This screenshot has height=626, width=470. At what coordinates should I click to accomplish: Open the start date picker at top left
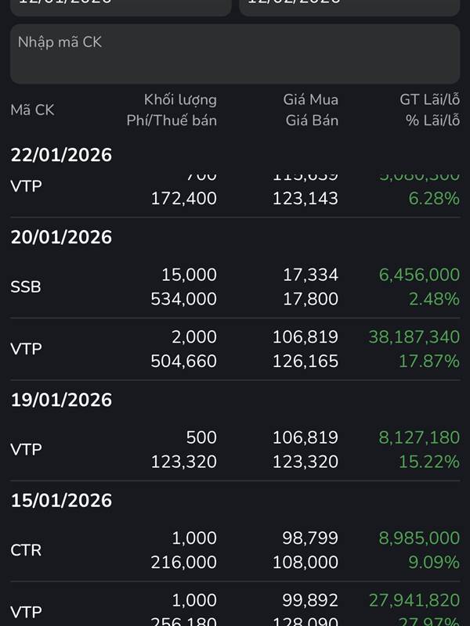[x=121, y=6]
